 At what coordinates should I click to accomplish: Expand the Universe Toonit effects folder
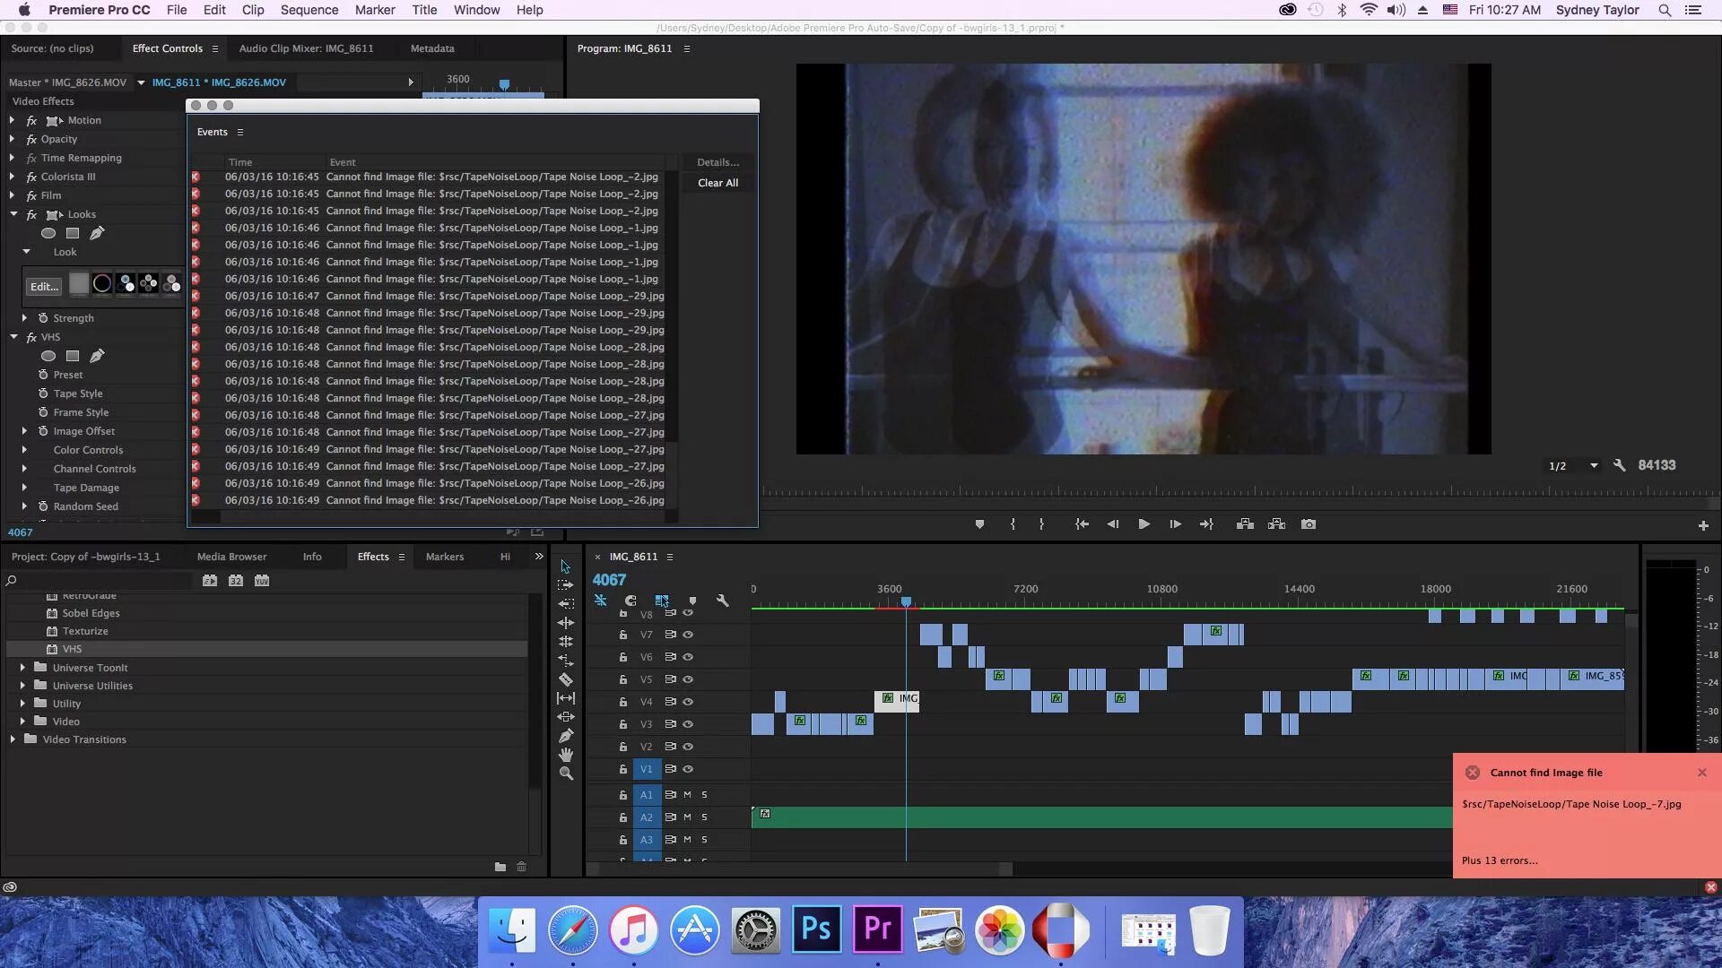[x=22, y=668]
